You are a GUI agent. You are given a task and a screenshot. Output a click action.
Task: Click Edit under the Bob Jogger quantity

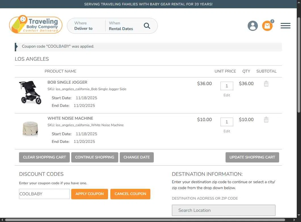tap(227, 95)
